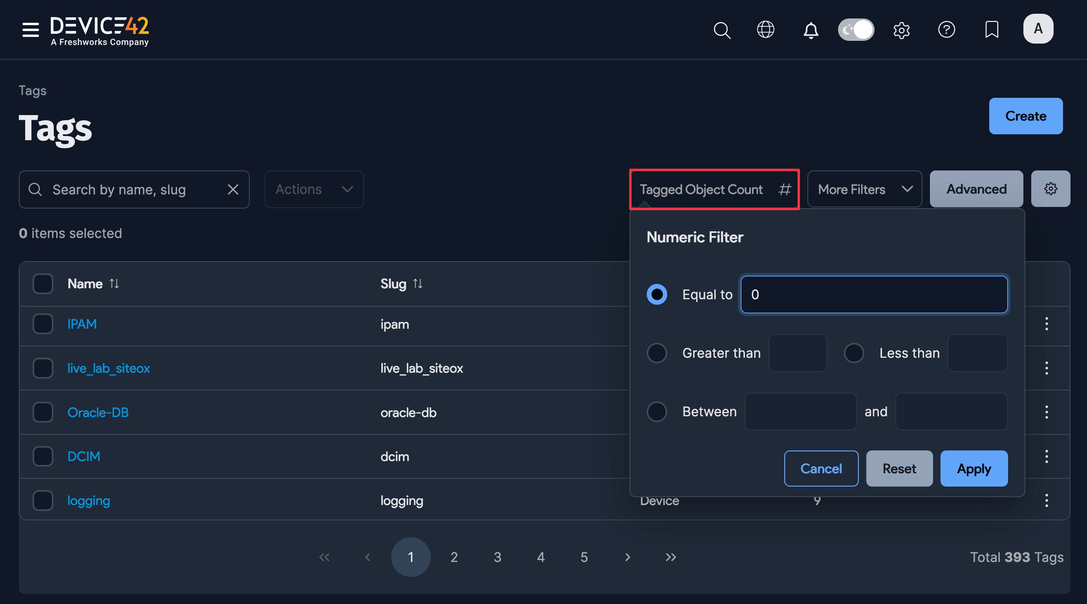Open the globe language icon
This screenshot has height=604, width=1087.
[765, 29]
